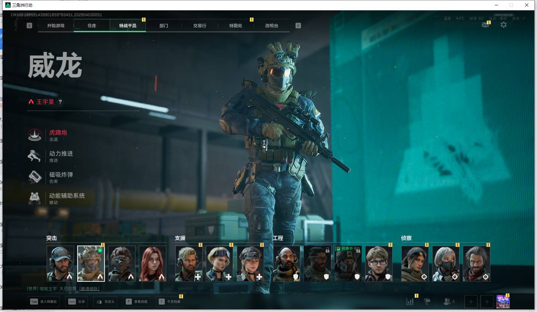
Task: Open the mail envelope icon
Action: tap(485, 25)
